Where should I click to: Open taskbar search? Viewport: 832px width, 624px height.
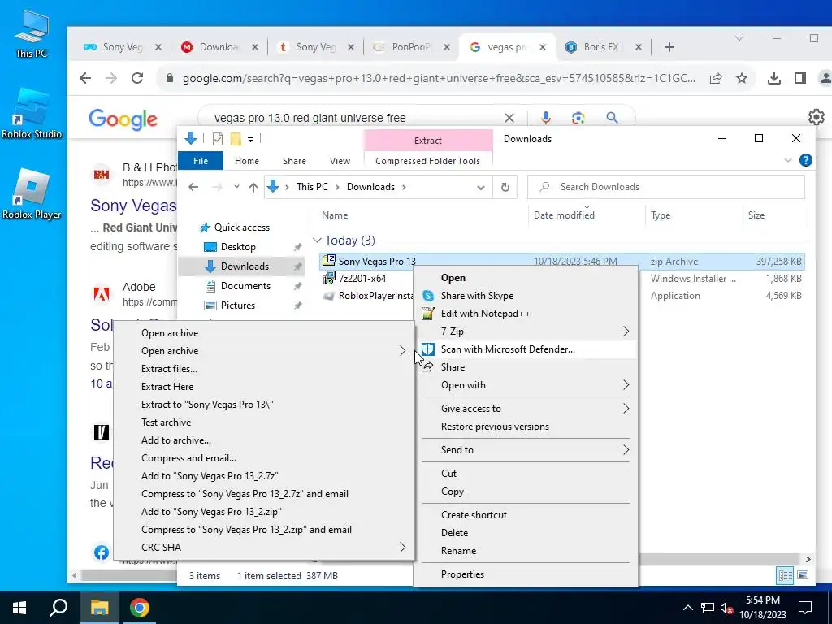tap(58, 608)
